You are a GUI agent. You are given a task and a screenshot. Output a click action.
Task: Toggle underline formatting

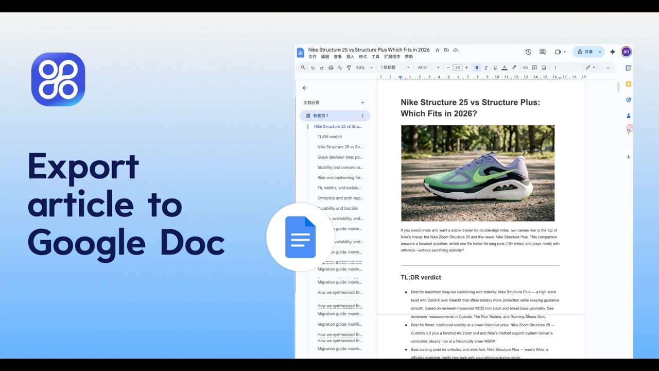[495, 68]
